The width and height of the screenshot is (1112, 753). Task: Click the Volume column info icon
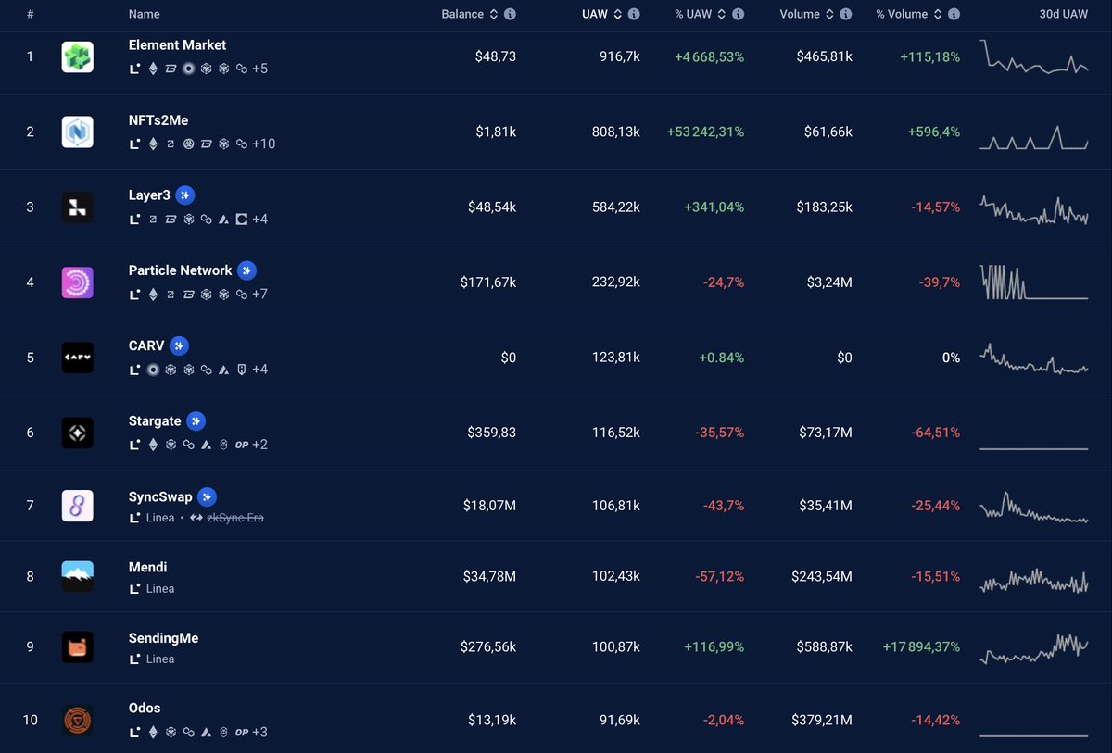[x=846, y=14]
